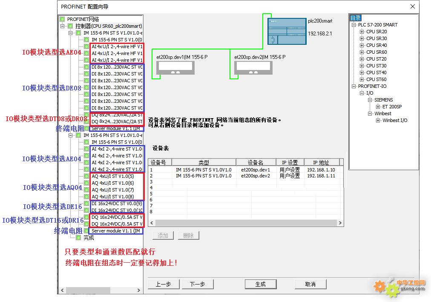Image resolution: width=431 pixels, height=302 pixels.
Task: Expand the CPU ST40 catalog node
Action: pos(362,73)
